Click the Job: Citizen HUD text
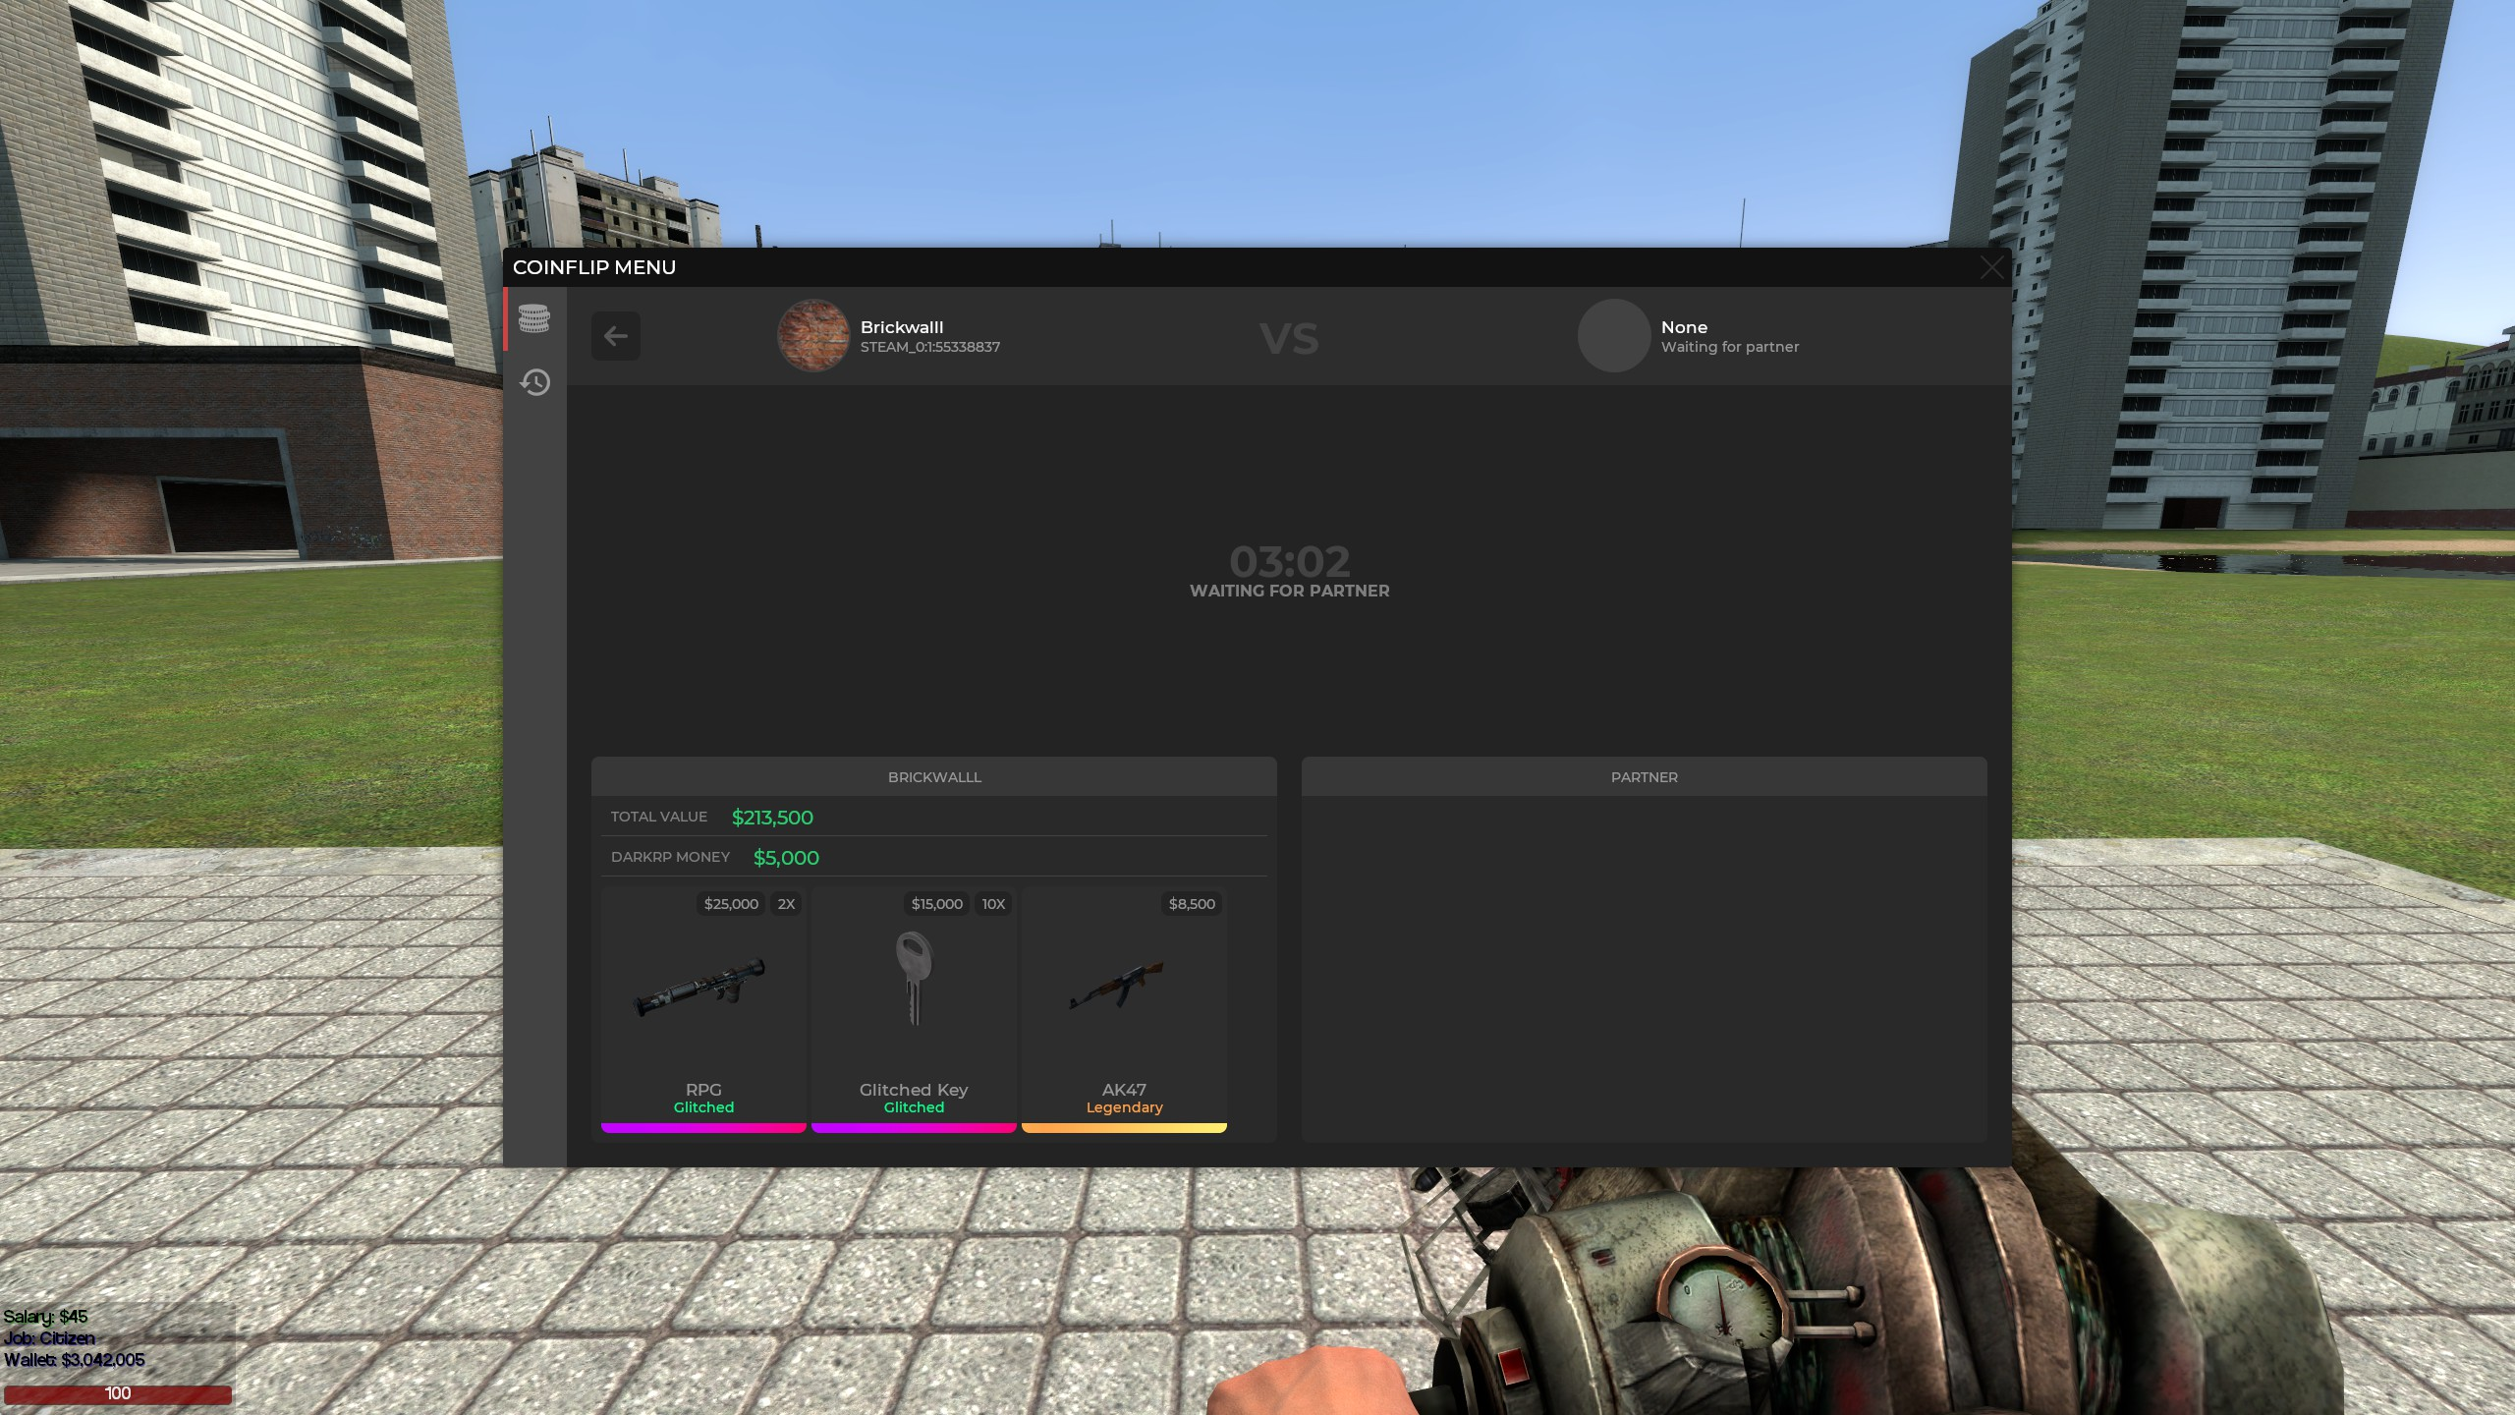Viewport: 2515px width, 1415px height. point(49,1338)
